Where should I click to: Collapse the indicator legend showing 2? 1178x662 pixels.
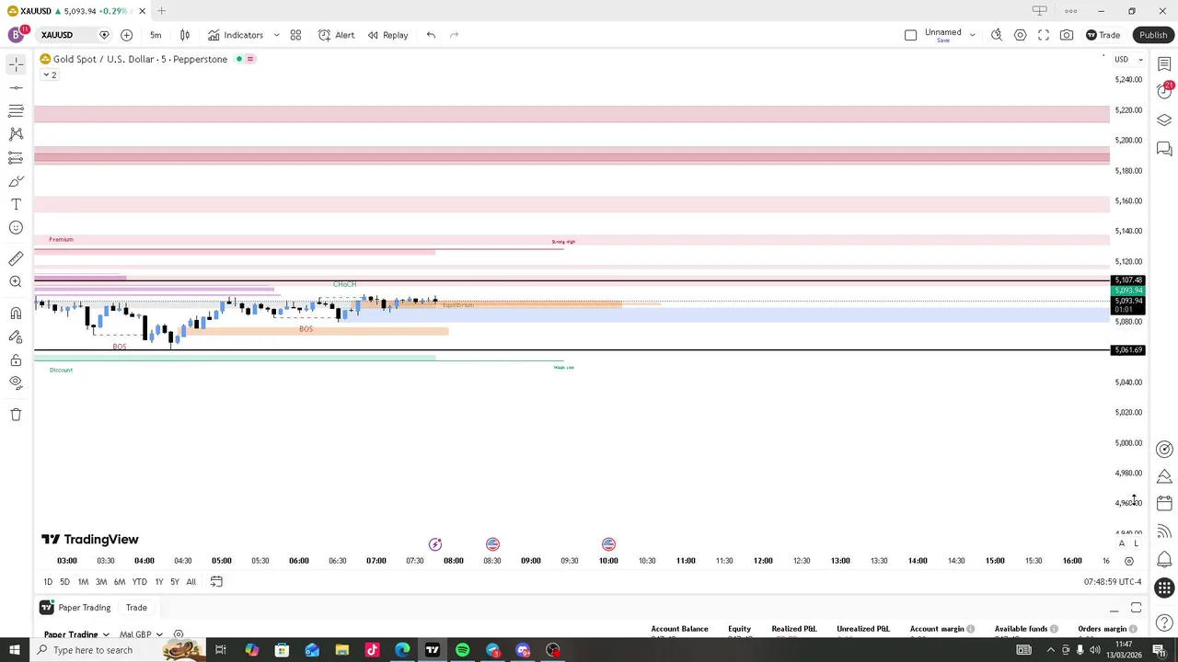pos(49,74)
